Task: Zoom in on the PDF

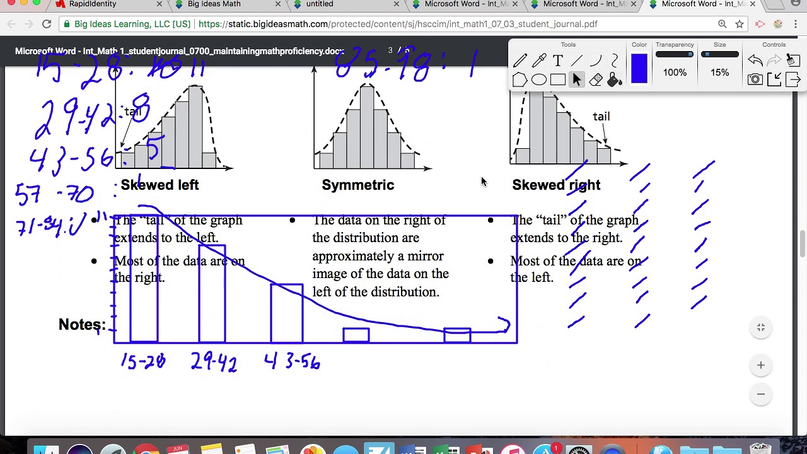Action: pyautogui.click(x=761, y=365)
